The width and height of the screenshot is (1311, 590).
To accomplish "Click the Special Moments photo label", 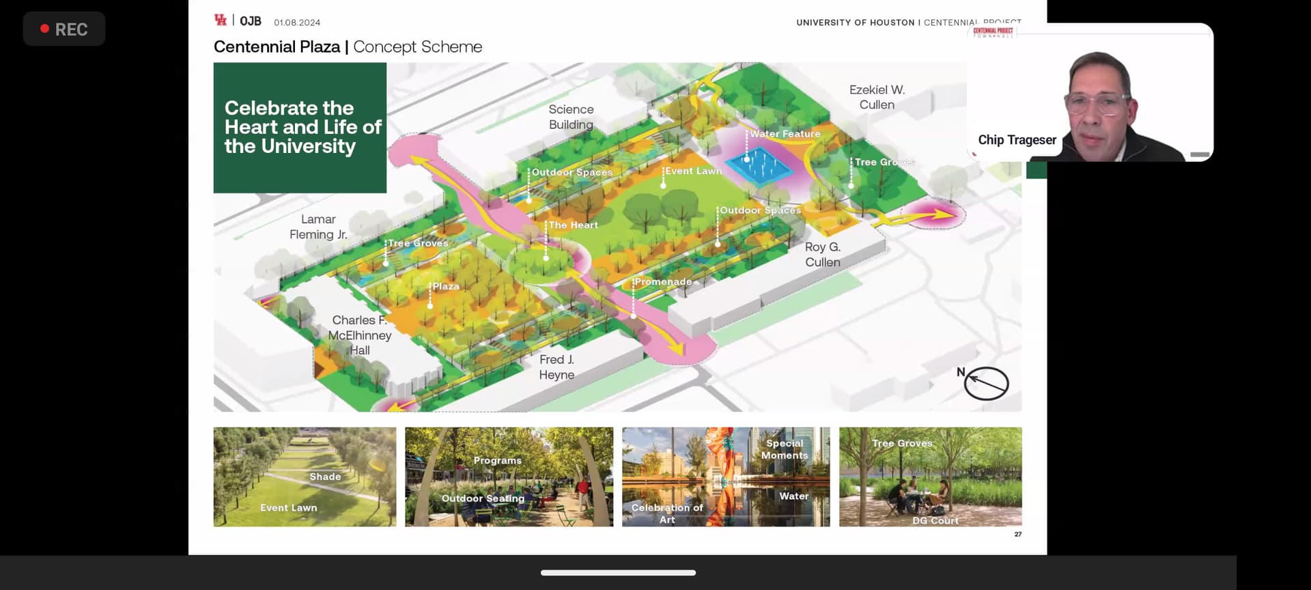I will point(785,449).
